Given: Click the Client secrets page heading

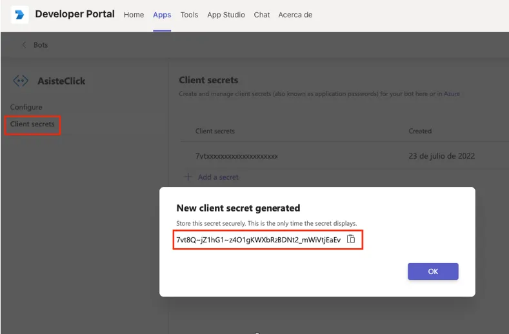Looking at the screenshot, I should click(208, 80).
